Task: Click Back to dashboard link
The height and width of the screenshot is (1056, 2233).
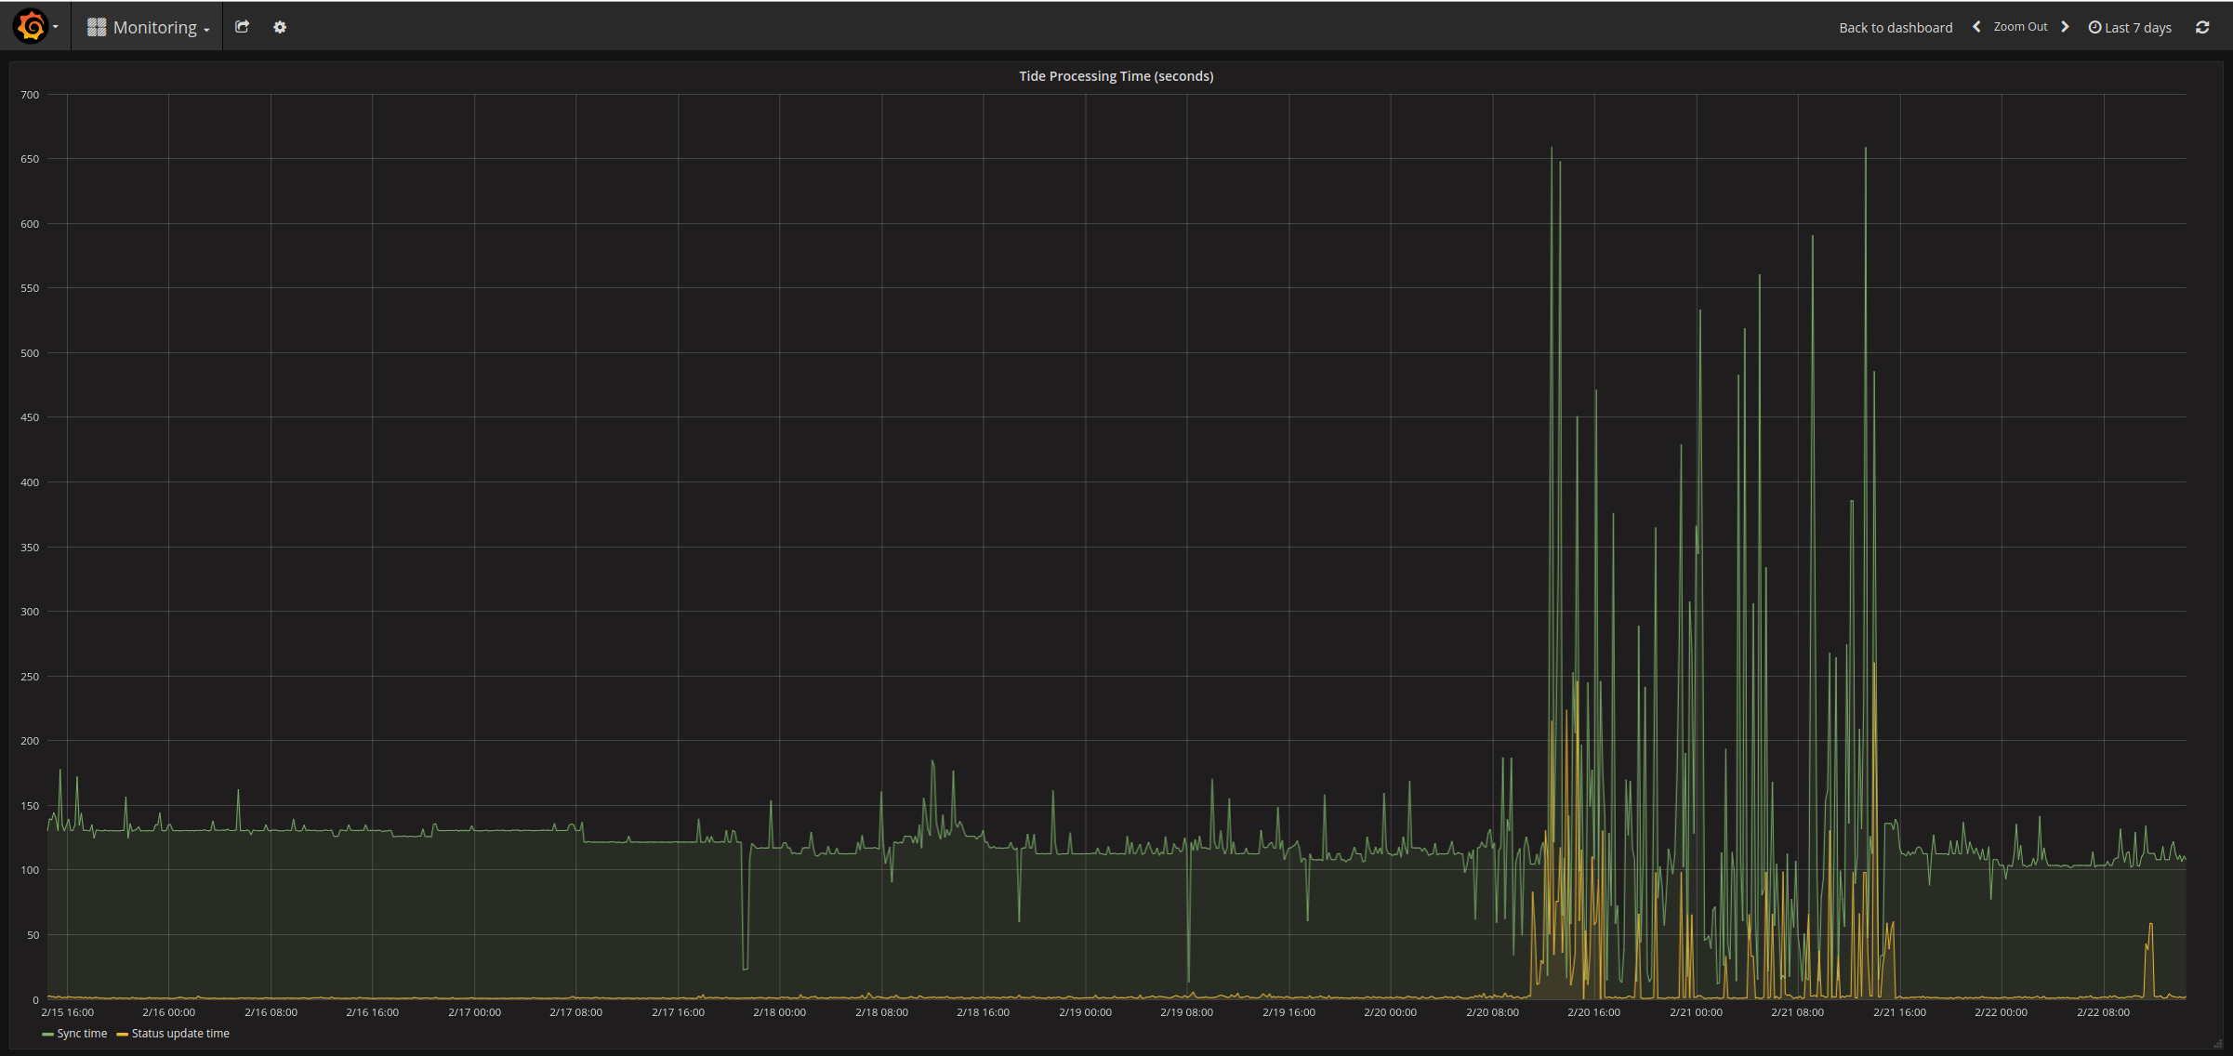Action: tap(1896, 28)
